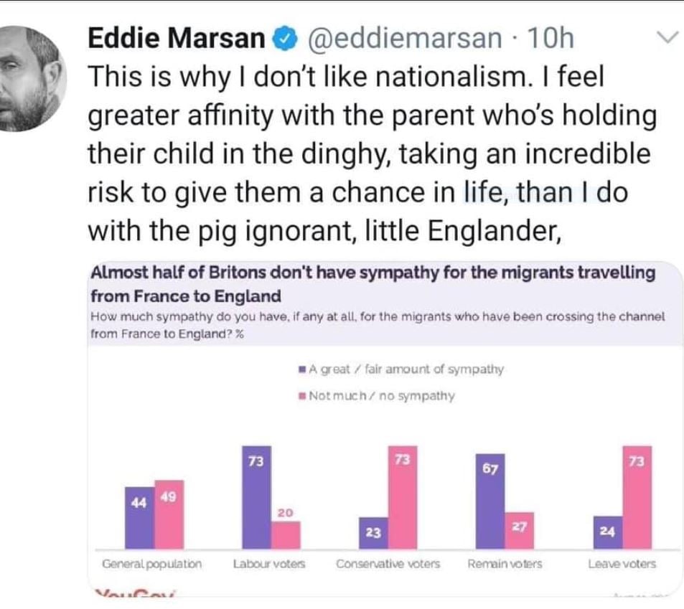Screen dimensions: 684x609
Task: Click the pink 73 Conservative voters bar
Action: [x=403, y=497]
